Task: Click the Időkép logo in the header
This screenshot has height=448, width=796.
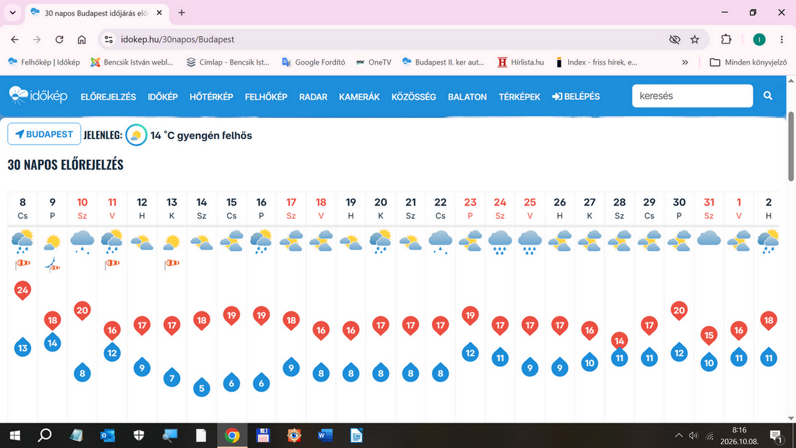Action: click(x=38, y=96)
